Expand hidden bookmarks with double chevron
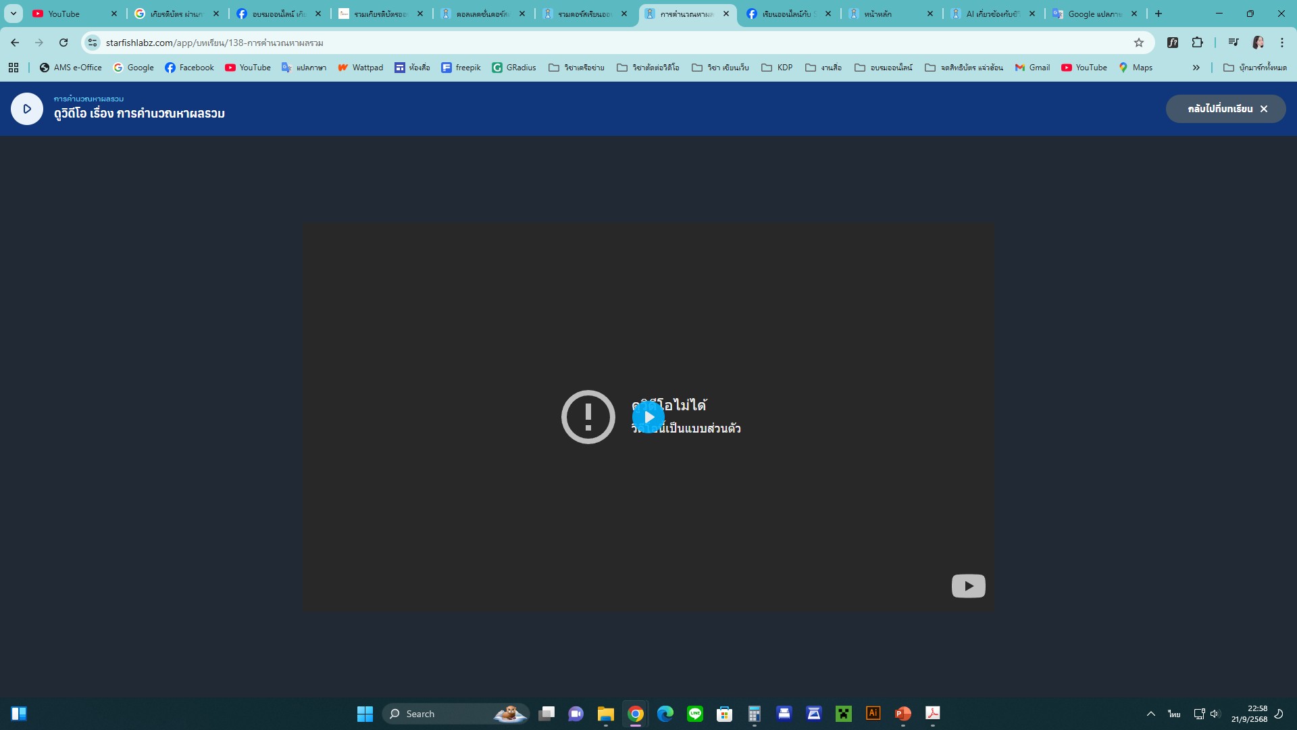This screenshot has width=1297, height=730. pyautogui.click(x=1196, y=68)
